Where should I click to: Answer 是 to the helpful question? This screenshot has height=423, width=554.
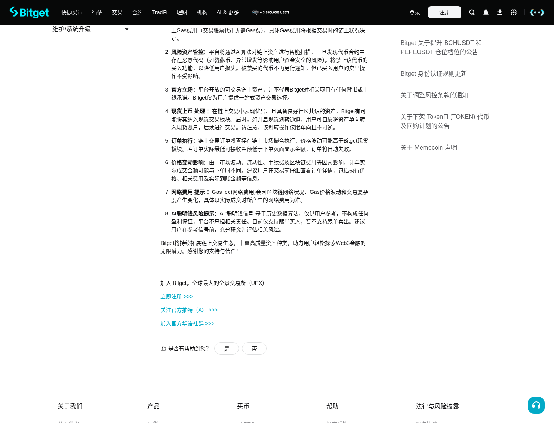click(x=227, y=348)
